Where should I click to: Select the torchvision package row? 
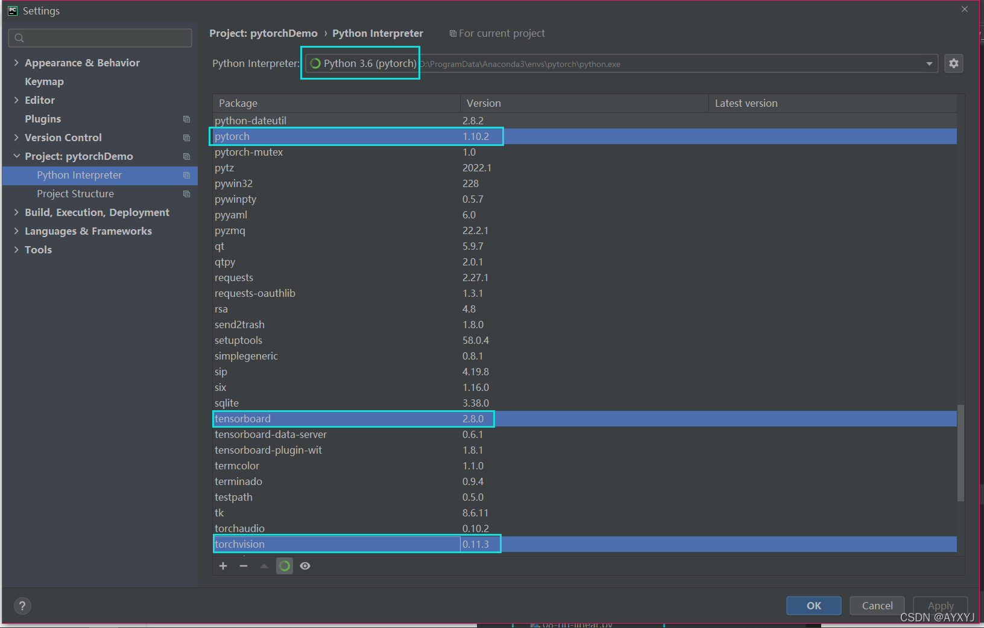tap(585, 544)
